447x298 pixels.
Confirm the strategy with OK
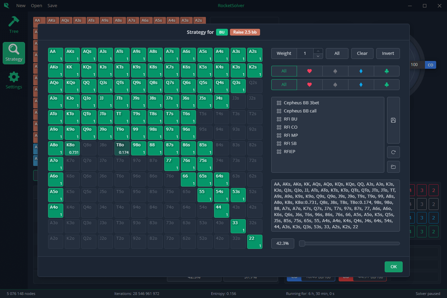[x=393, y=267]
